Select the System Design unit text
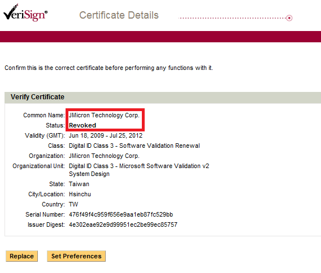This screenshot has height=273, width=321. click(89, 174)
